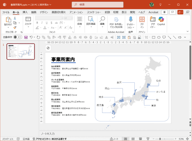Viewport: 192px width, 141px height.
Task: Insert an oval shape from quick toolbar
Action: (159, 37)
